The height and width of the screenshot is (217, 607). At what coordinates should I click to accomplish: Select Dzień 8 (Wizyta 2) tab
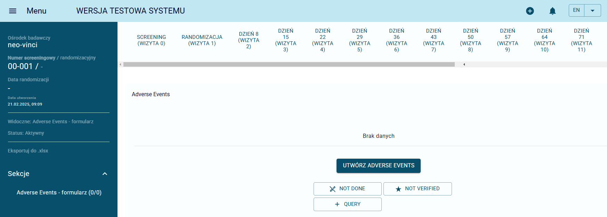pyautogui.click(x=249, y=40)
